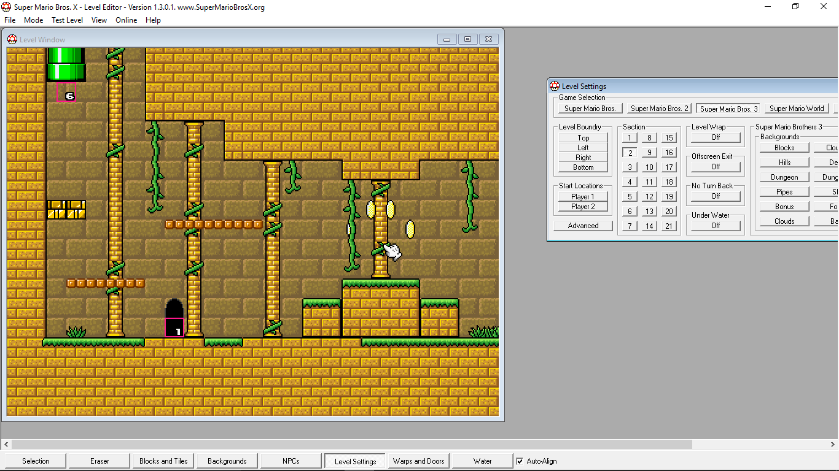Choose the Blocks background
The height and width of the screenshot is (471, 839).
[784, 148]
